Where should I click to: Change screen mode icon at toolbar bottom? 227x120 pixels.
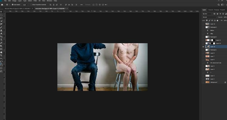(1, 71)
